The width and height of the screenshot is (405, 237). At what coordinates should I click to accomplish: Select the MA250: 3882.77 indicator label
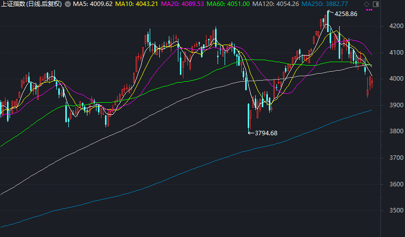click(325, 4)
